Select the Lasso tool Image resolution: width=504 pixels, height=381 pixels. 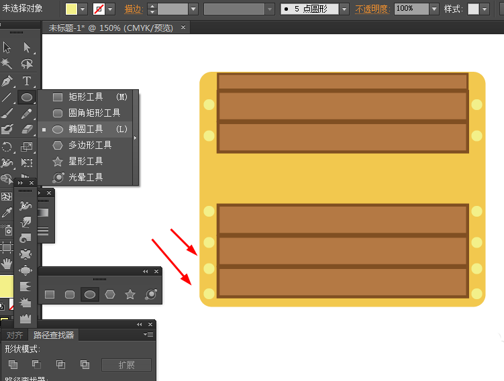point(27,64)
